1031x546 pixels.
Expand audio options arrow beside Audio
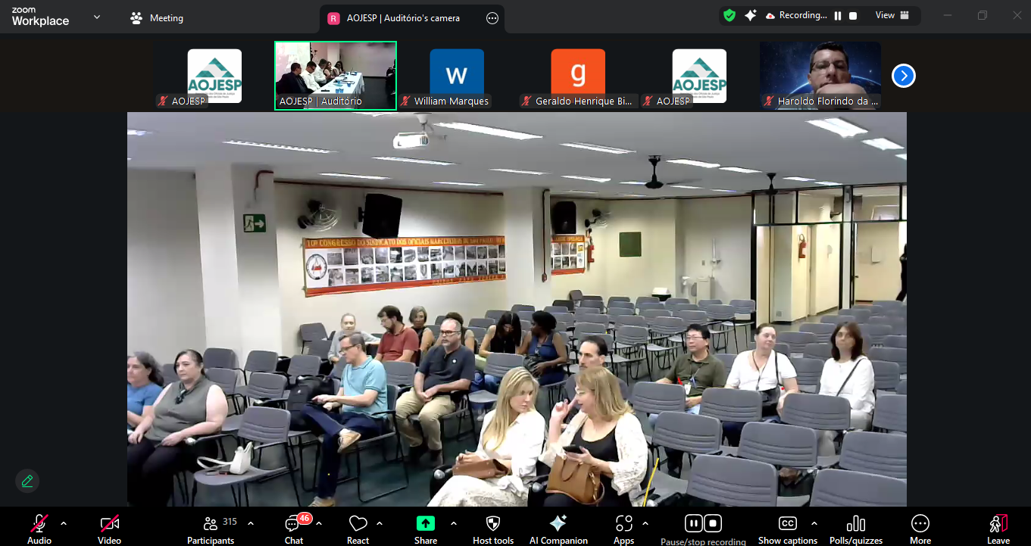64,523
